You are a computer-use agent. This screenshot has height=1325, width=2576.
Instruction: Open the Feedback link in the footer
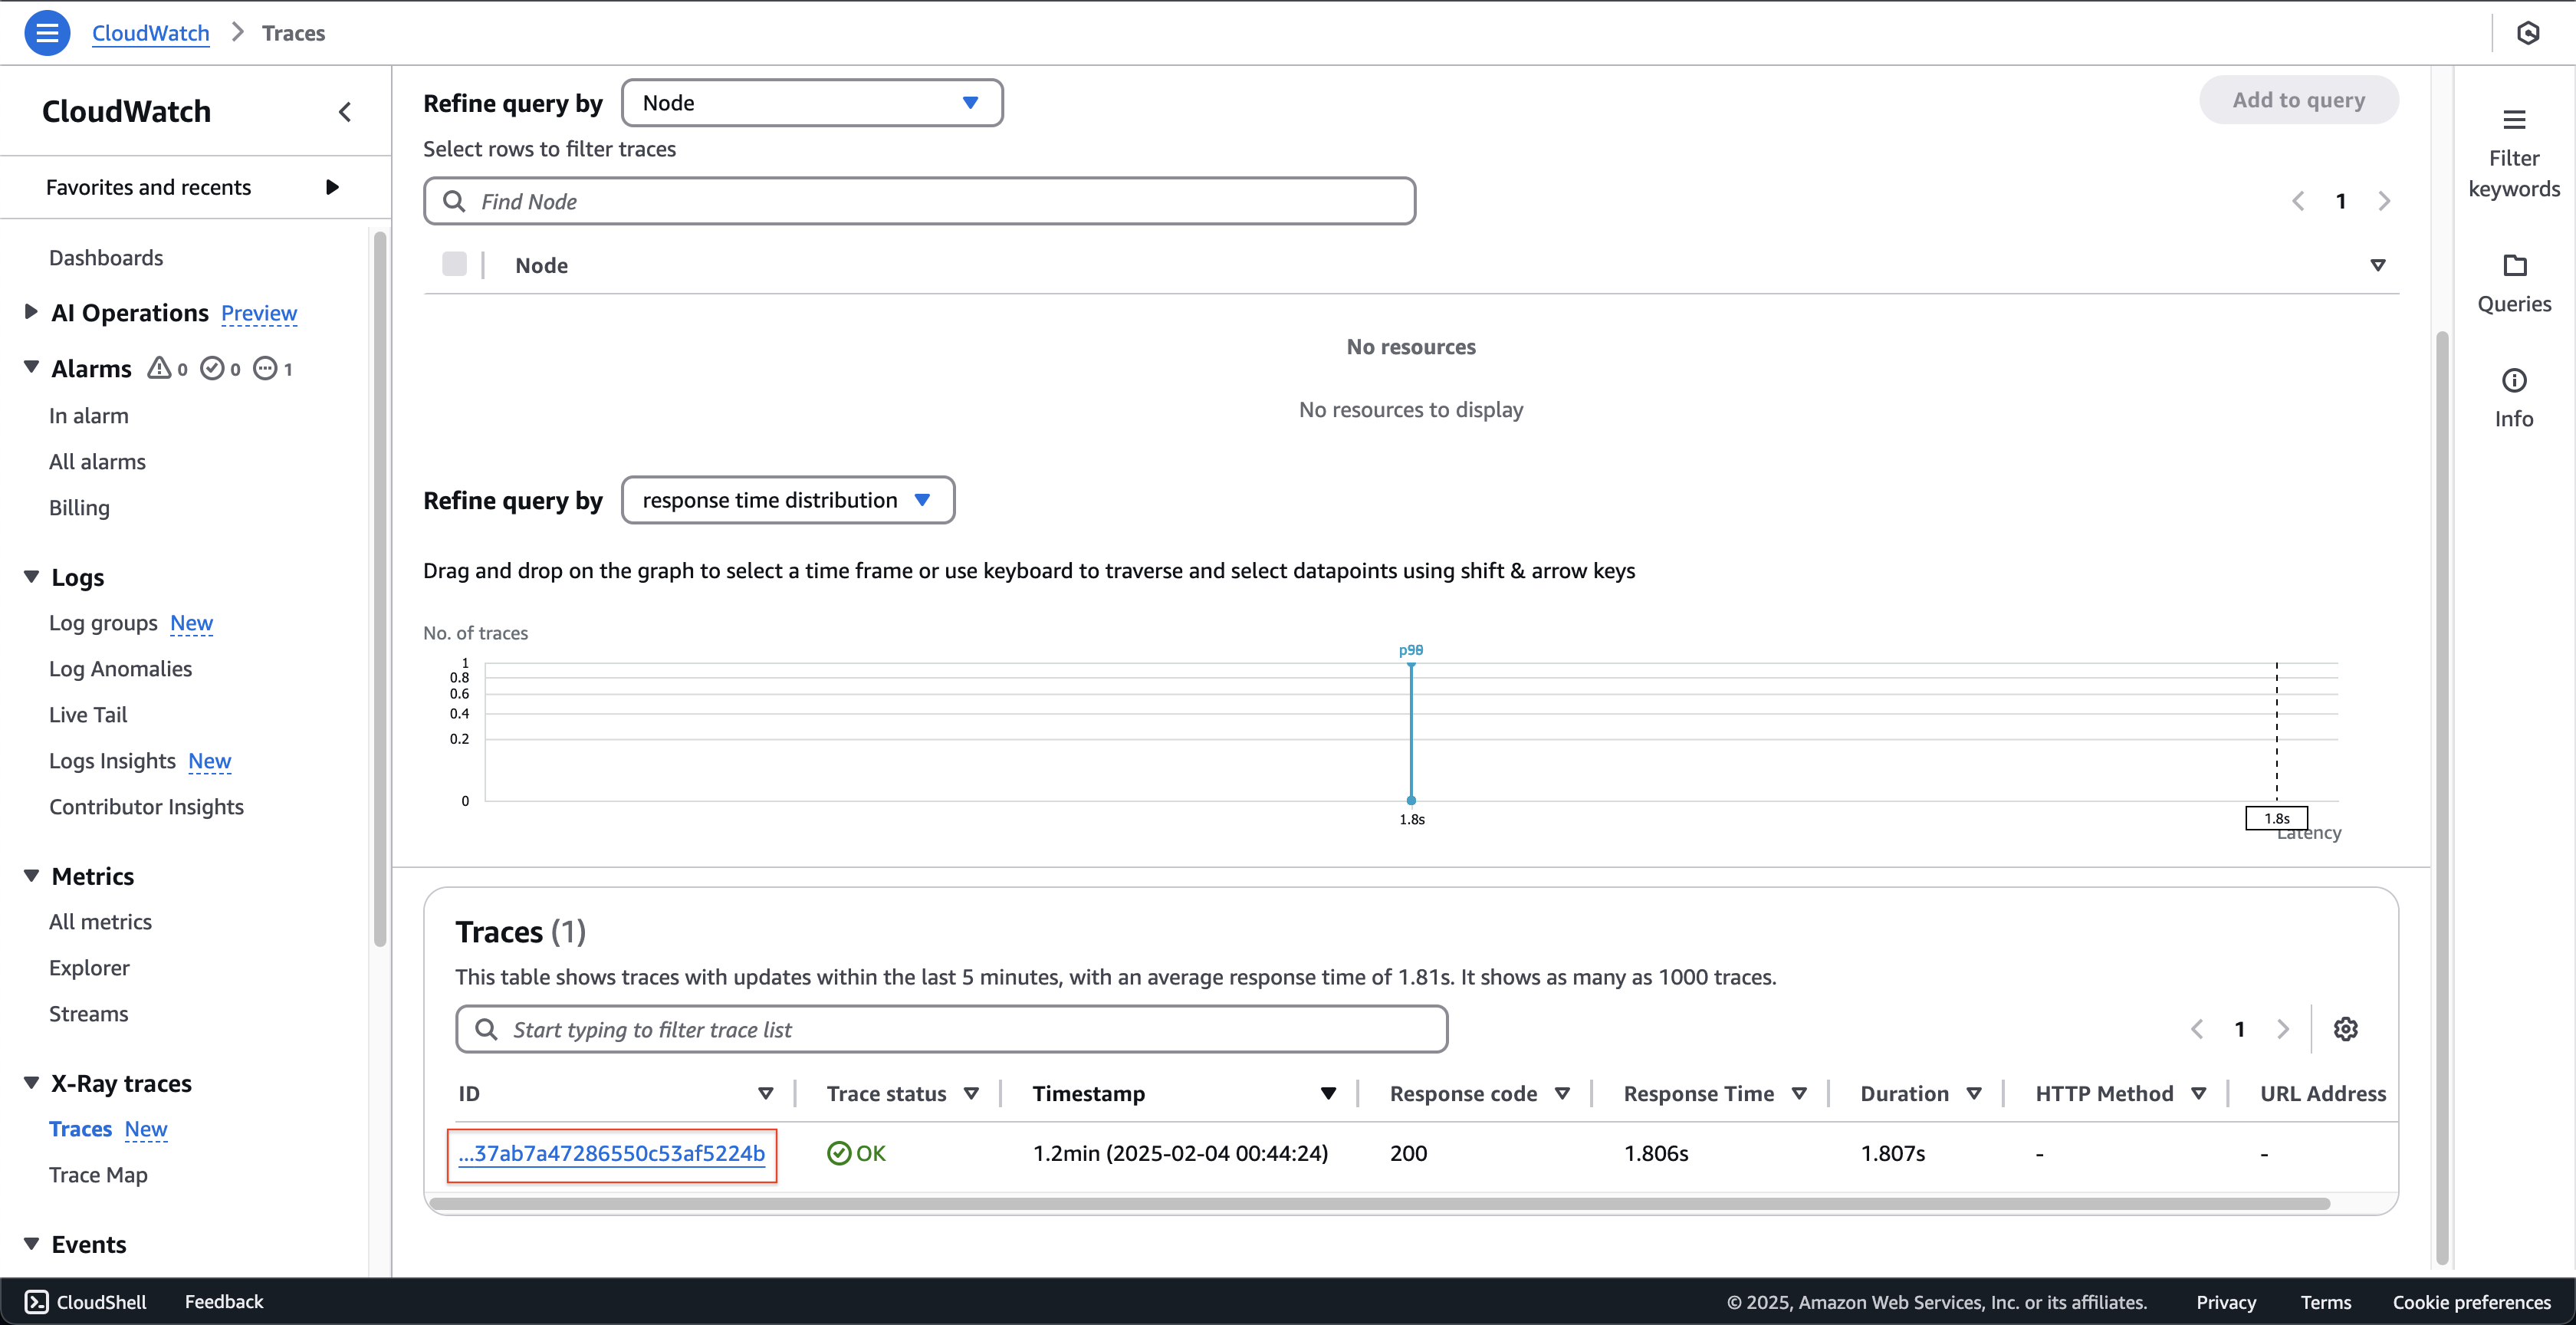[224, 1301]
